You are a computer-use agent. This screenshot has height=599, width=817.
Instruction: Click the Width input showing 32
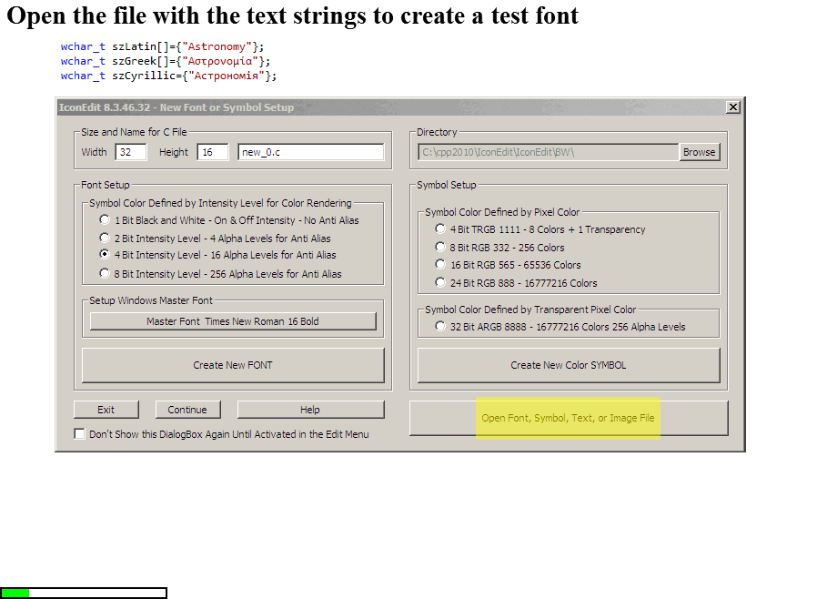pos(133,152)
